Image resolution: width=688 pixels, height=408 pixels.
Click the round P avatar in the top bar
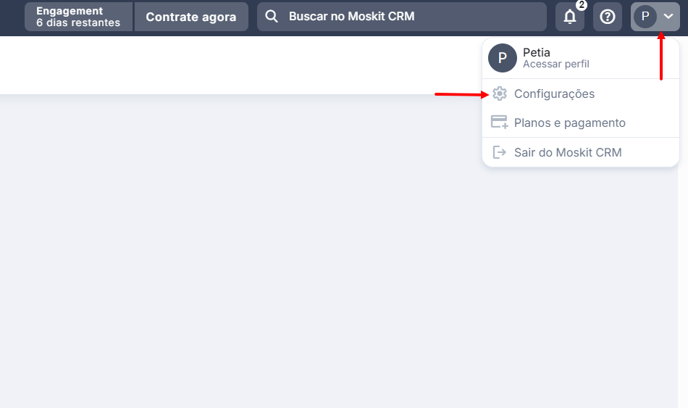645,17
